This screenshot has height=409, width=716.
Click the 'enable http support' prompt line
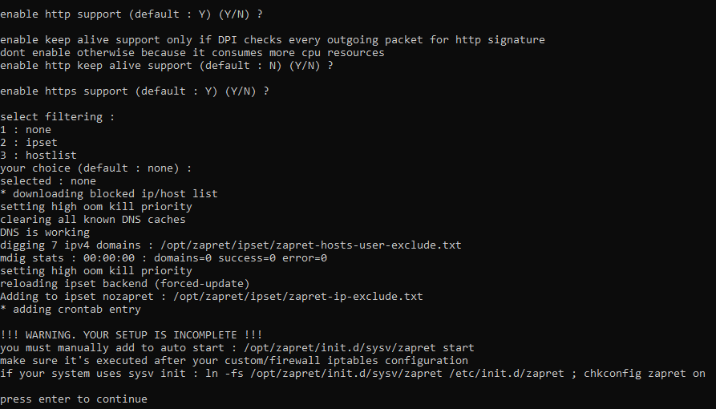tap(134, 14)
